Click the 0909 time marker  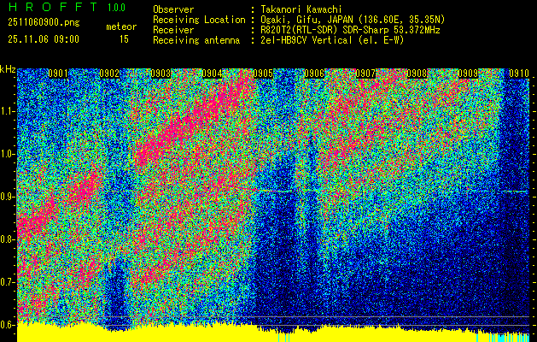[x=468, y=74]
